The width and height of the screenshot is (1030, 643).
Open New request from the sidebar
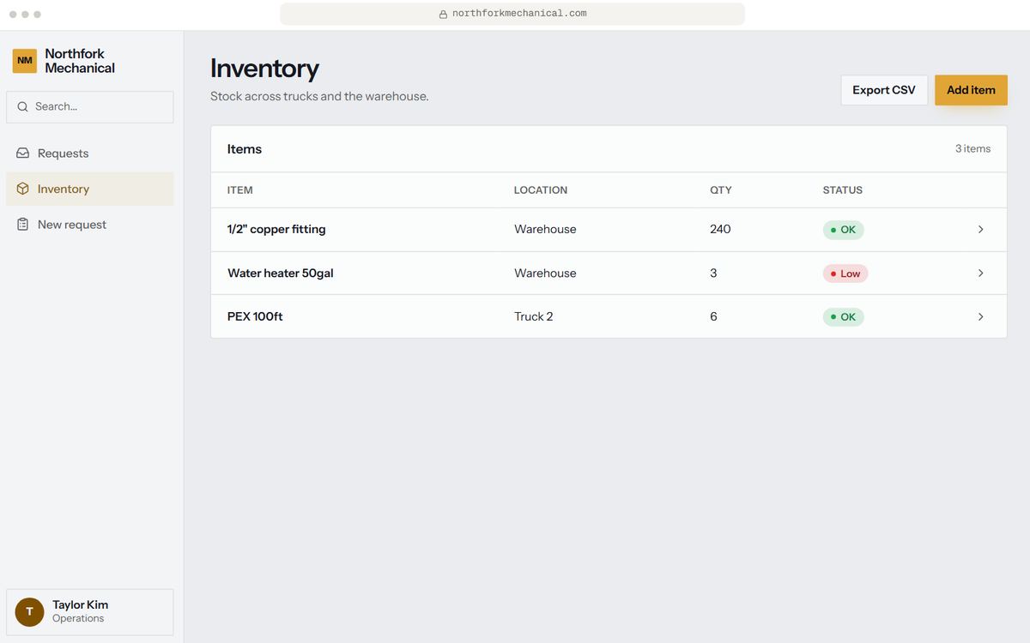tap(90, 225)
